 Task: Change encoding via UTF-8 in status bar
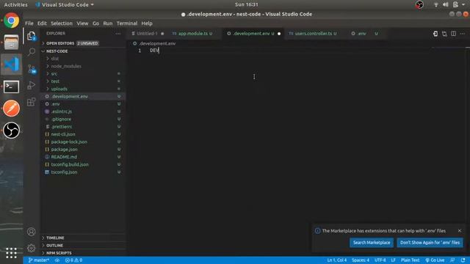click(x=380, y=260)
